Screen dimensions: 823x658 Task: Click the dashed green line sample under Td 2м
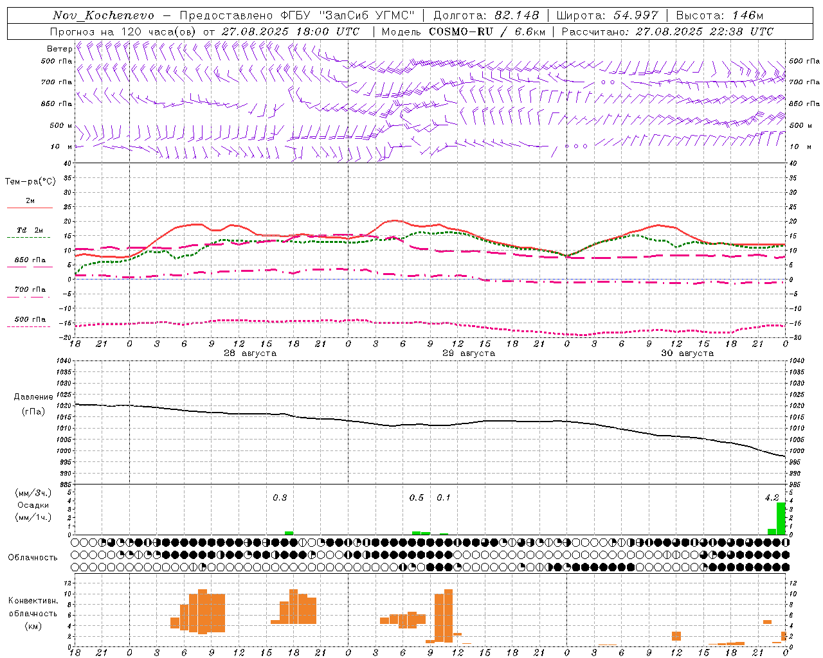[30, 237]
